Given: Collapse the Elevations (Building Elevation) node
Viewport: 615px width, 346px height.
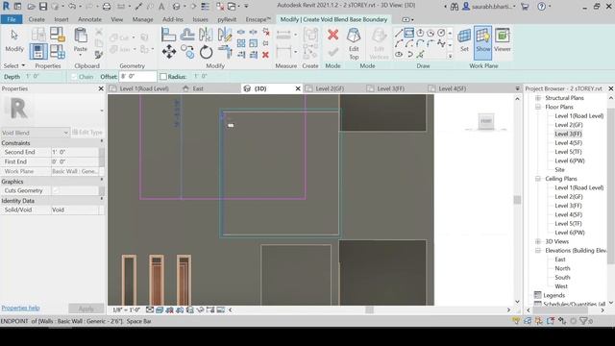Looking at the screenshot, I should pyautogui.click(x=538, y=250).
